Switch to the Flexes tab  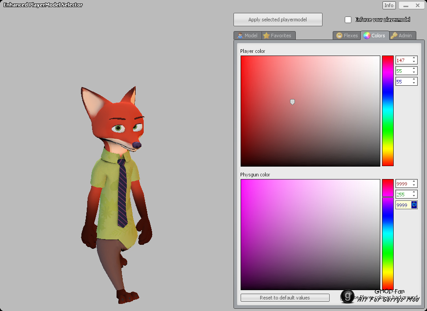pyautogui.click(x=347, y=36)
